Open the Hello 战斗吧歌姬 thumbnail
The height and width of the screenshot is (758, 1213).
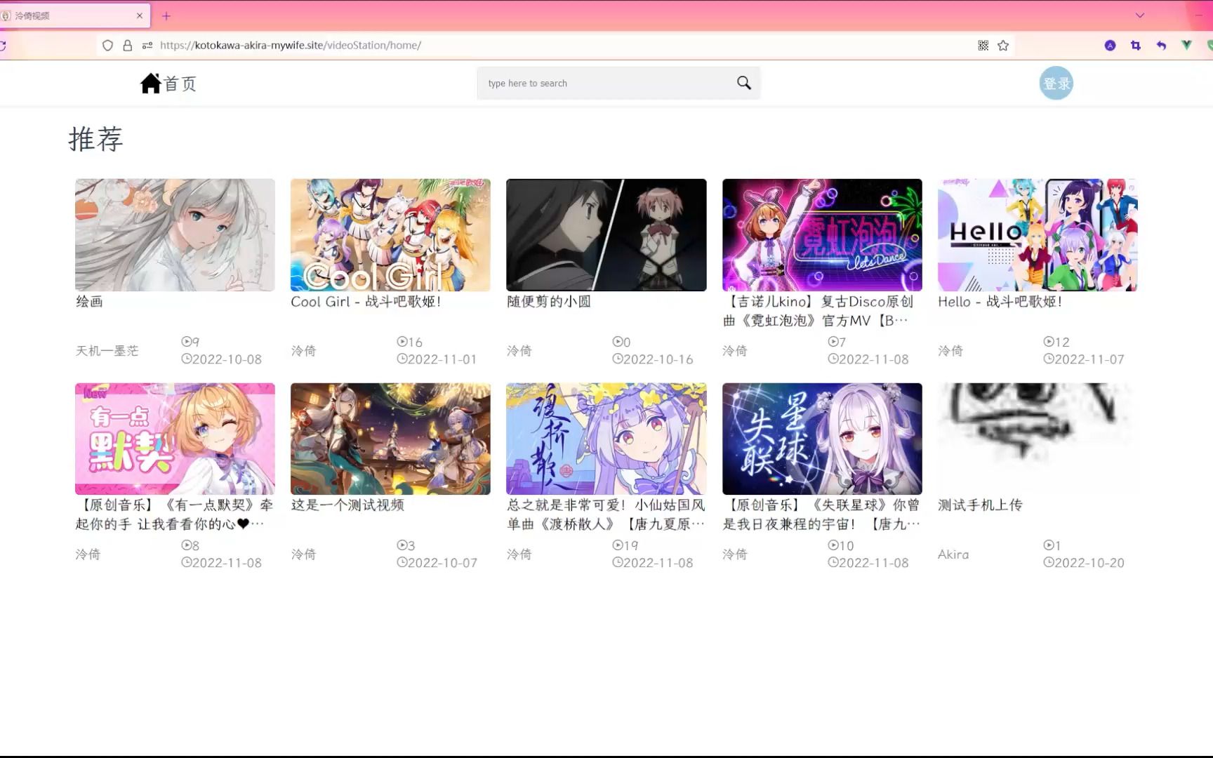(1038, 235)
